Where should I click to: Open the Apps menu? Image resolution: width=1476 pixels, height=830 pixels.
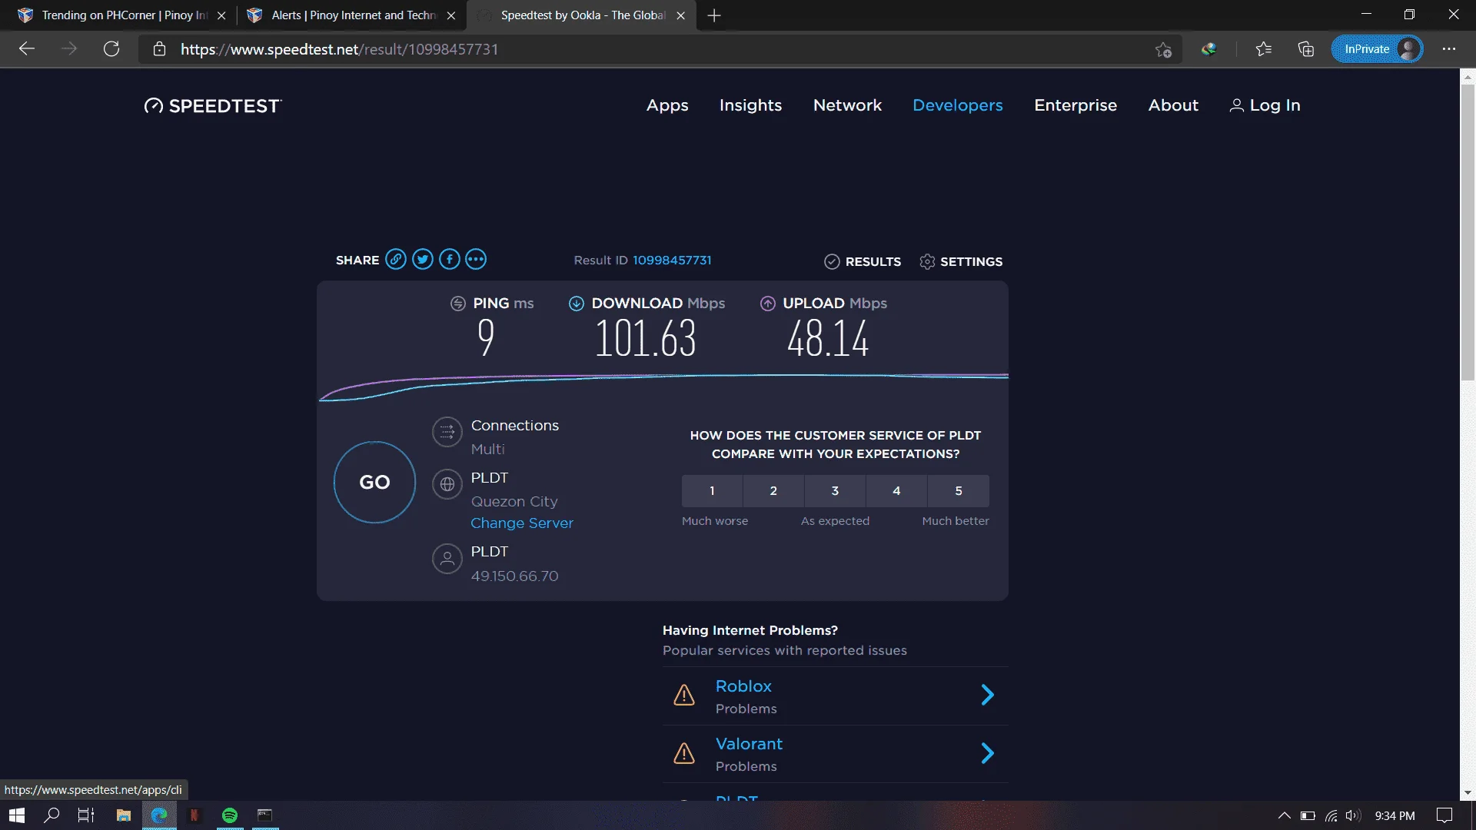point(667,105)
